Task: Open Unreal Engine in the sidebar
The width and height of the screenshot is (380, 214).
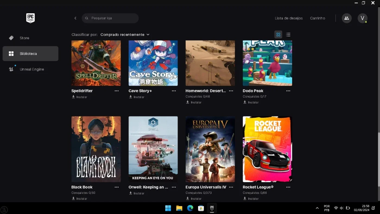Action: tap(30, 69)
